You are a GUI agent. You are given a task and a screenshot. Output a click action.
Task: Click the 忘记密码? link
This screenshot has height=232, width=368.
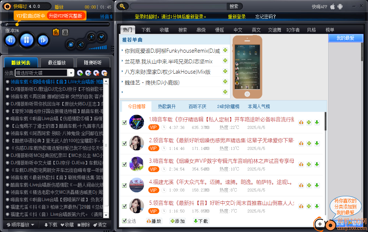265,17
